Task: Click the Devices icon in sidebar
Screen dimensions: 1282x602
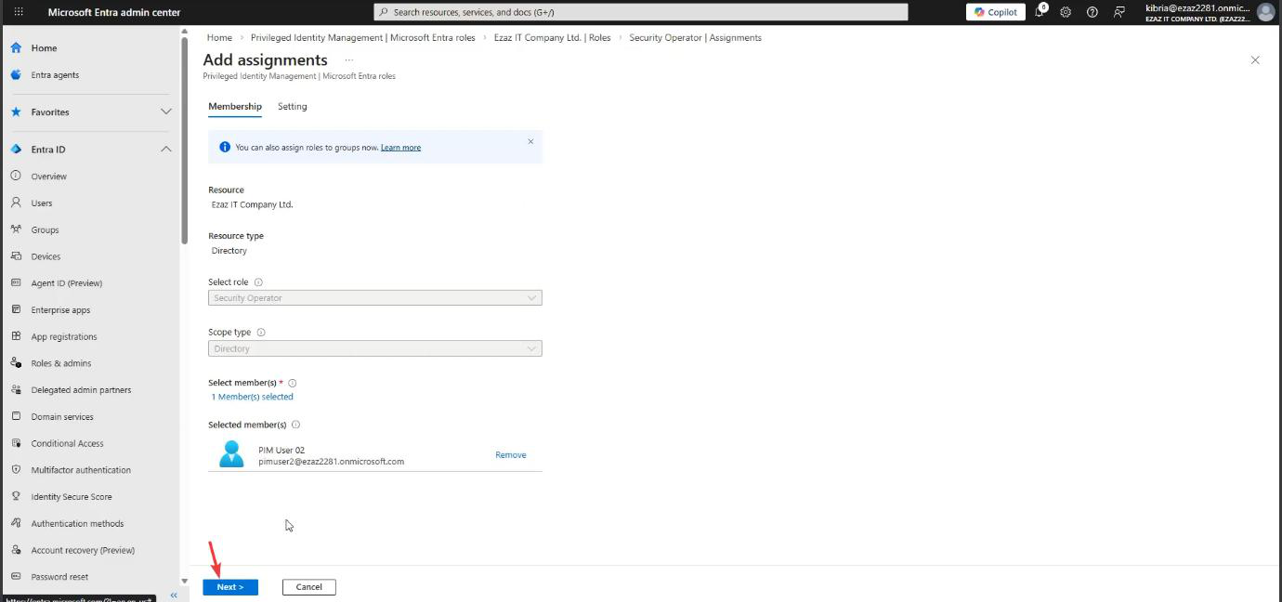Action: coord(16,255)
